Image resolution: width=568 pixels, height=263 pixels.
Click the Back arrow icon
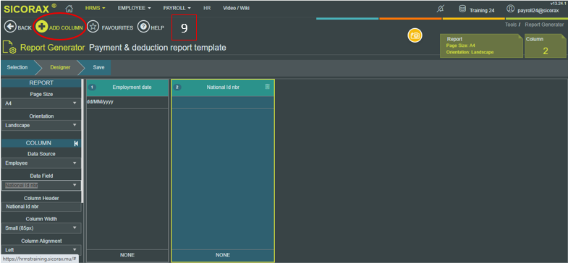click(10, 27)
